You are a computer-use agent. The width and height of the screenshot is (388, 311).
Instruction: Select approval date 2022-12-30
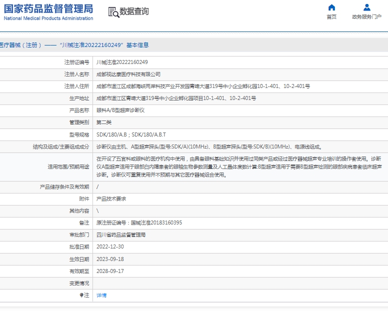pyautogui.click(x=110, y=246)
